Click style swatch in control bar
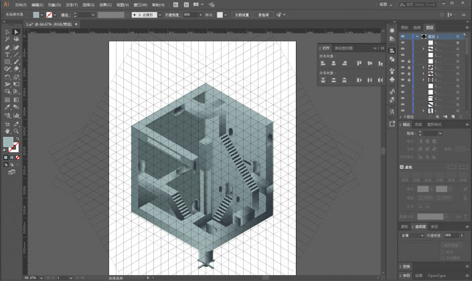 [x=220, y=15]
